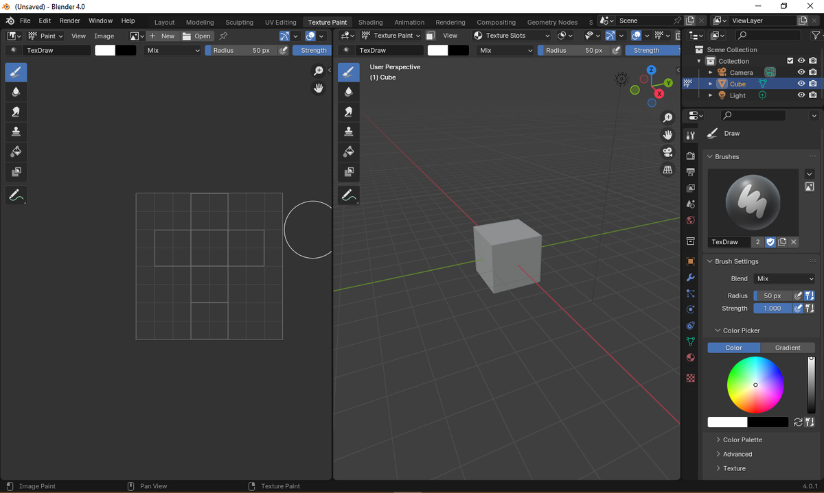Open the Material properties tab
The image size is (824, 493).
691,357
